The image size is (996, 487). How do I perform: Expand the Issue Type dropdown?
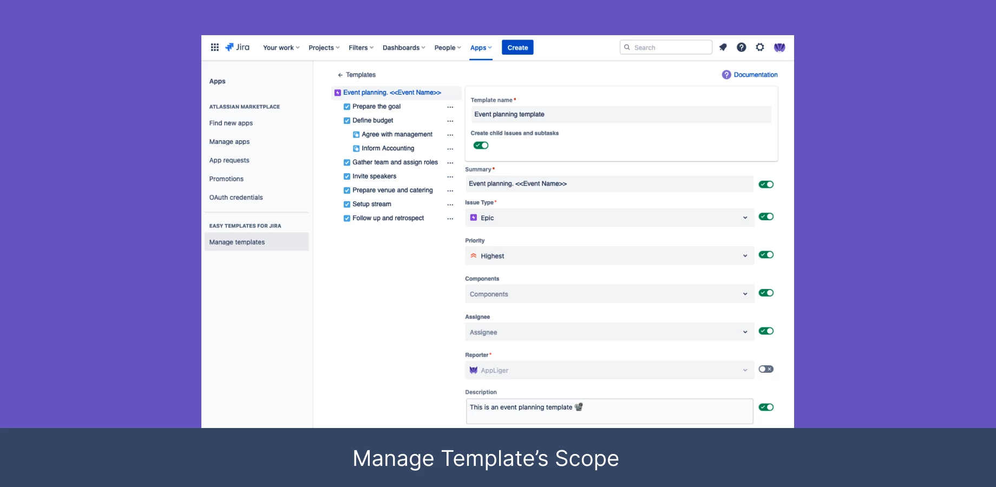click(x=609, y=218)
